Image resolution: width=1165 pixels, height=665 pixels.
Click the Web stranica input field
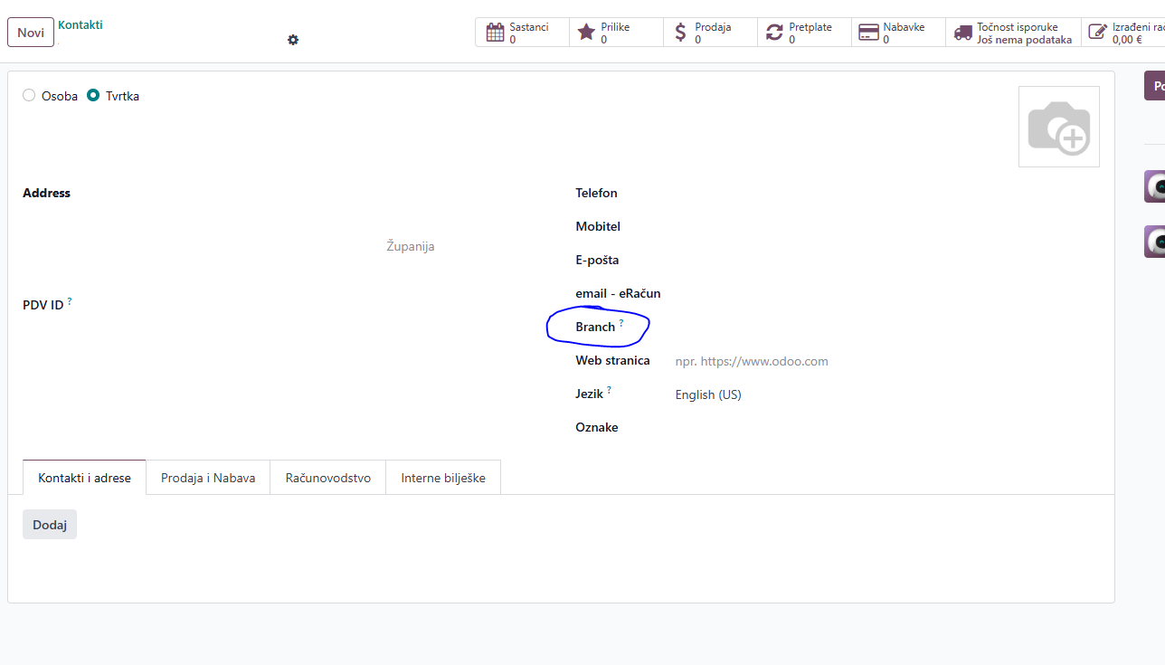[814, 361]
